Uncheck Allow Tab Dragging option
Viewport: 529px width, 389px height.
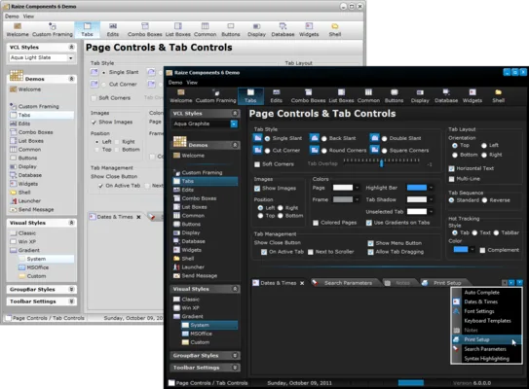coord(370,252)
